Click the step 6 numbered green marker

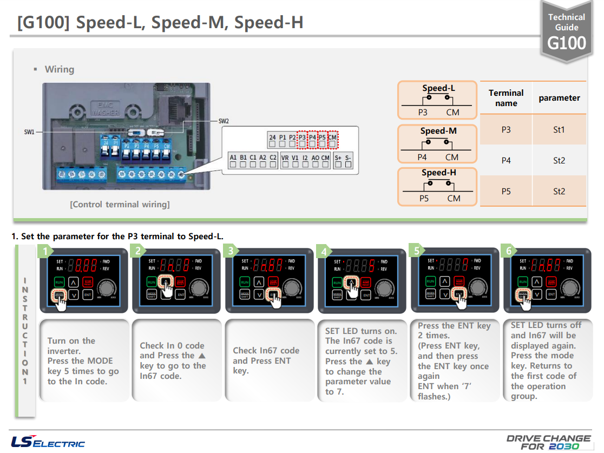click(508, 251)
